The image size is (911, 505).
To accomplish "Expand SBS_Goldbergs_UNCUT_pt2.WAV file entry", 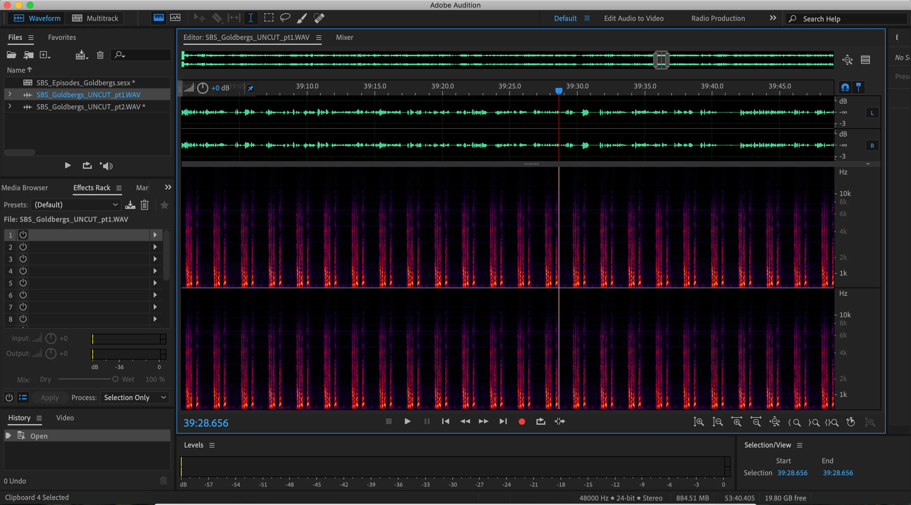I will 10,106.
